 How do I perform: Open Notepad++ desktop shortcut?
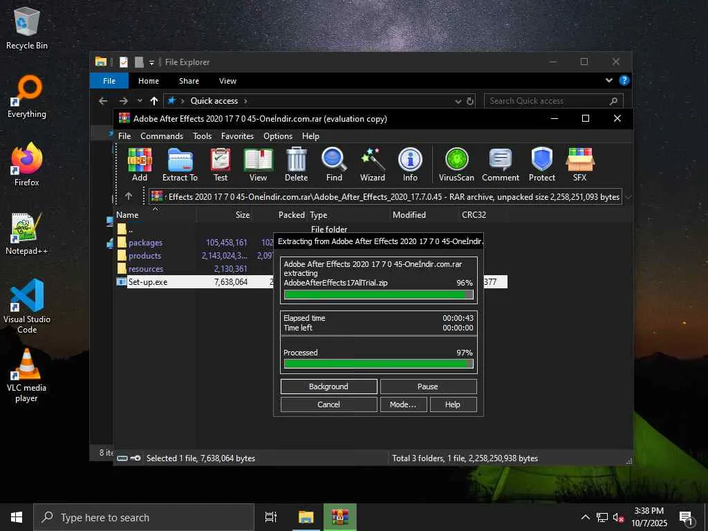[27, 234]
